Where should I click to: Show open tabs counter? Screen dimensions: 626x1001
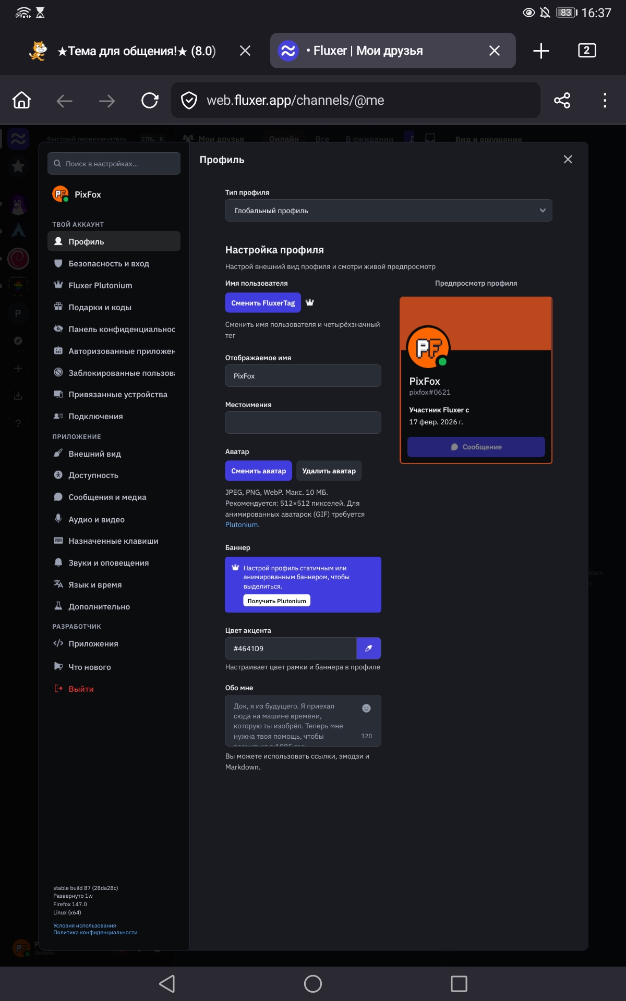pyautogui.click(x=587, y=51)
